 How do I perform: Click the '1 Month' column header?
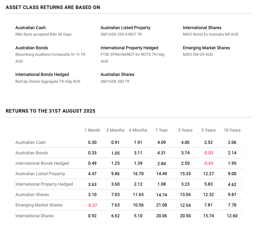[92, 130]
